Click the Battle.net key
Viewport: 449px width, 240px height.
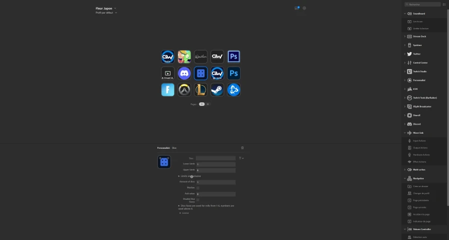[x=234, y=90]
